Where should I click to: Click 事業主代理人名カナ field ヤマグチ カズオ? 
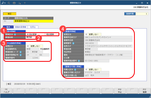tap(97, 72)
